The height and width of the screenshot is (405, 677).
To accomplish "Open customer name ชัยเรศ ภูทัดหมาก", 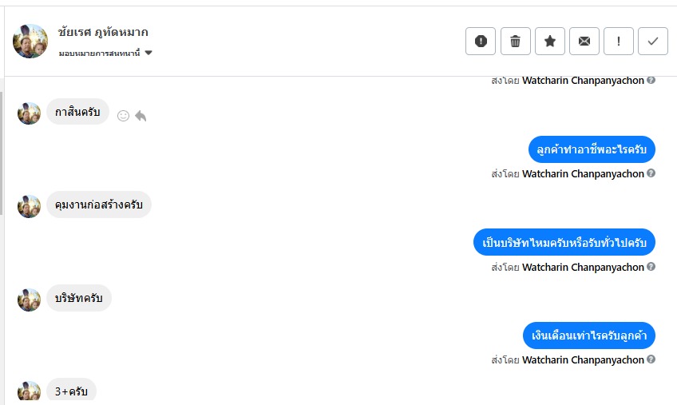I will 103,33.
